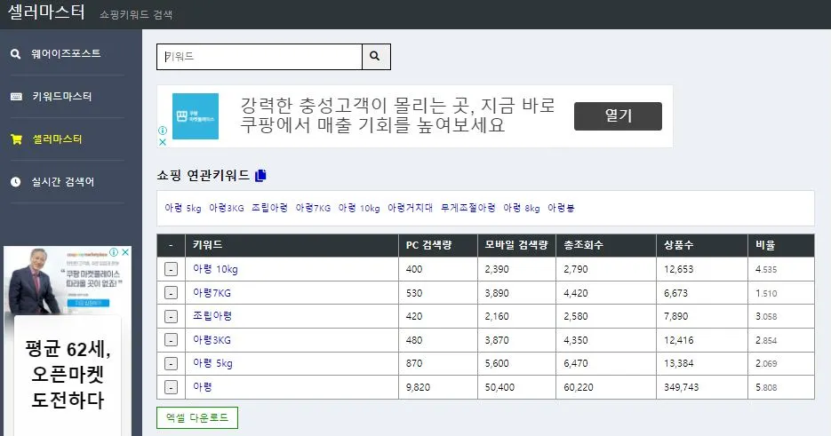
Task: Click the keyboard icon beside 키워드마스터
Action: pos(16,97)
